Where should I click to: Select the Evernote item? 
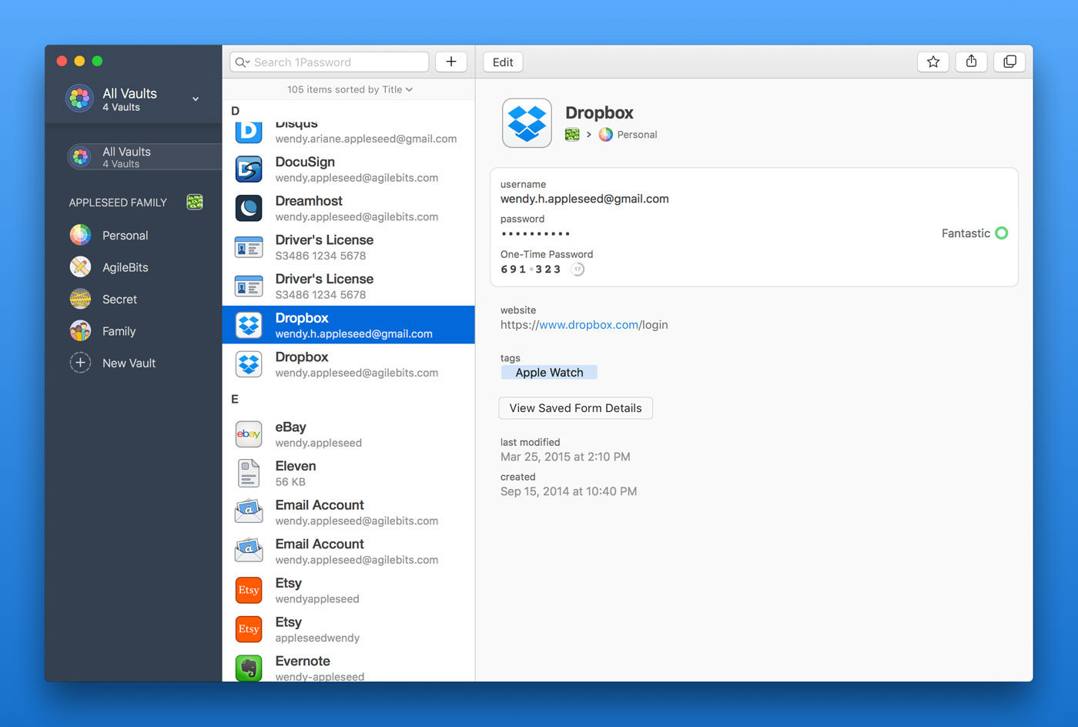coord(349,666)
